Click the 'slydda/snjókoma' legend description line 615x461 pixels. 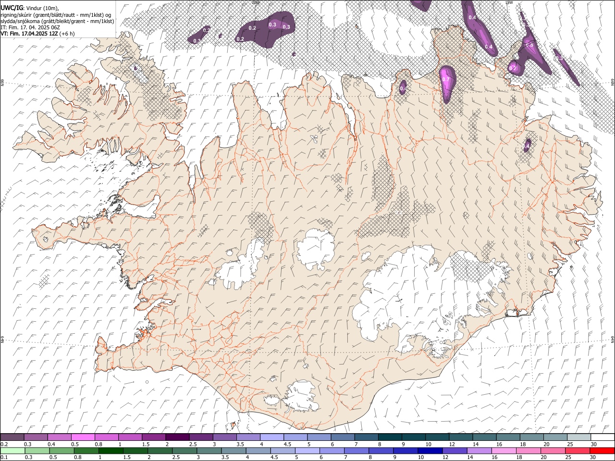tap(58, 21)
